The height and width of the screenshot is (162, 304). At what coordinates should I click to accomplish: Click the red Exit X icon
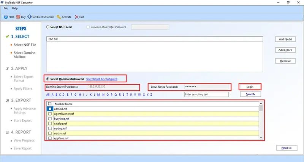pos(77,17)
